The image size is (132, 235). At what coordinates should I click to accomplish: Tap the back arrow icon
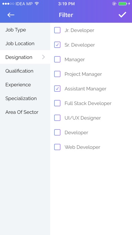11,15
